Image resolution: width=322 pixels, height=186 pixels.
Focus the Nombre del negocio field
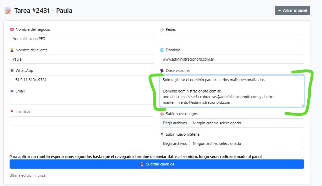coord(82,39)
